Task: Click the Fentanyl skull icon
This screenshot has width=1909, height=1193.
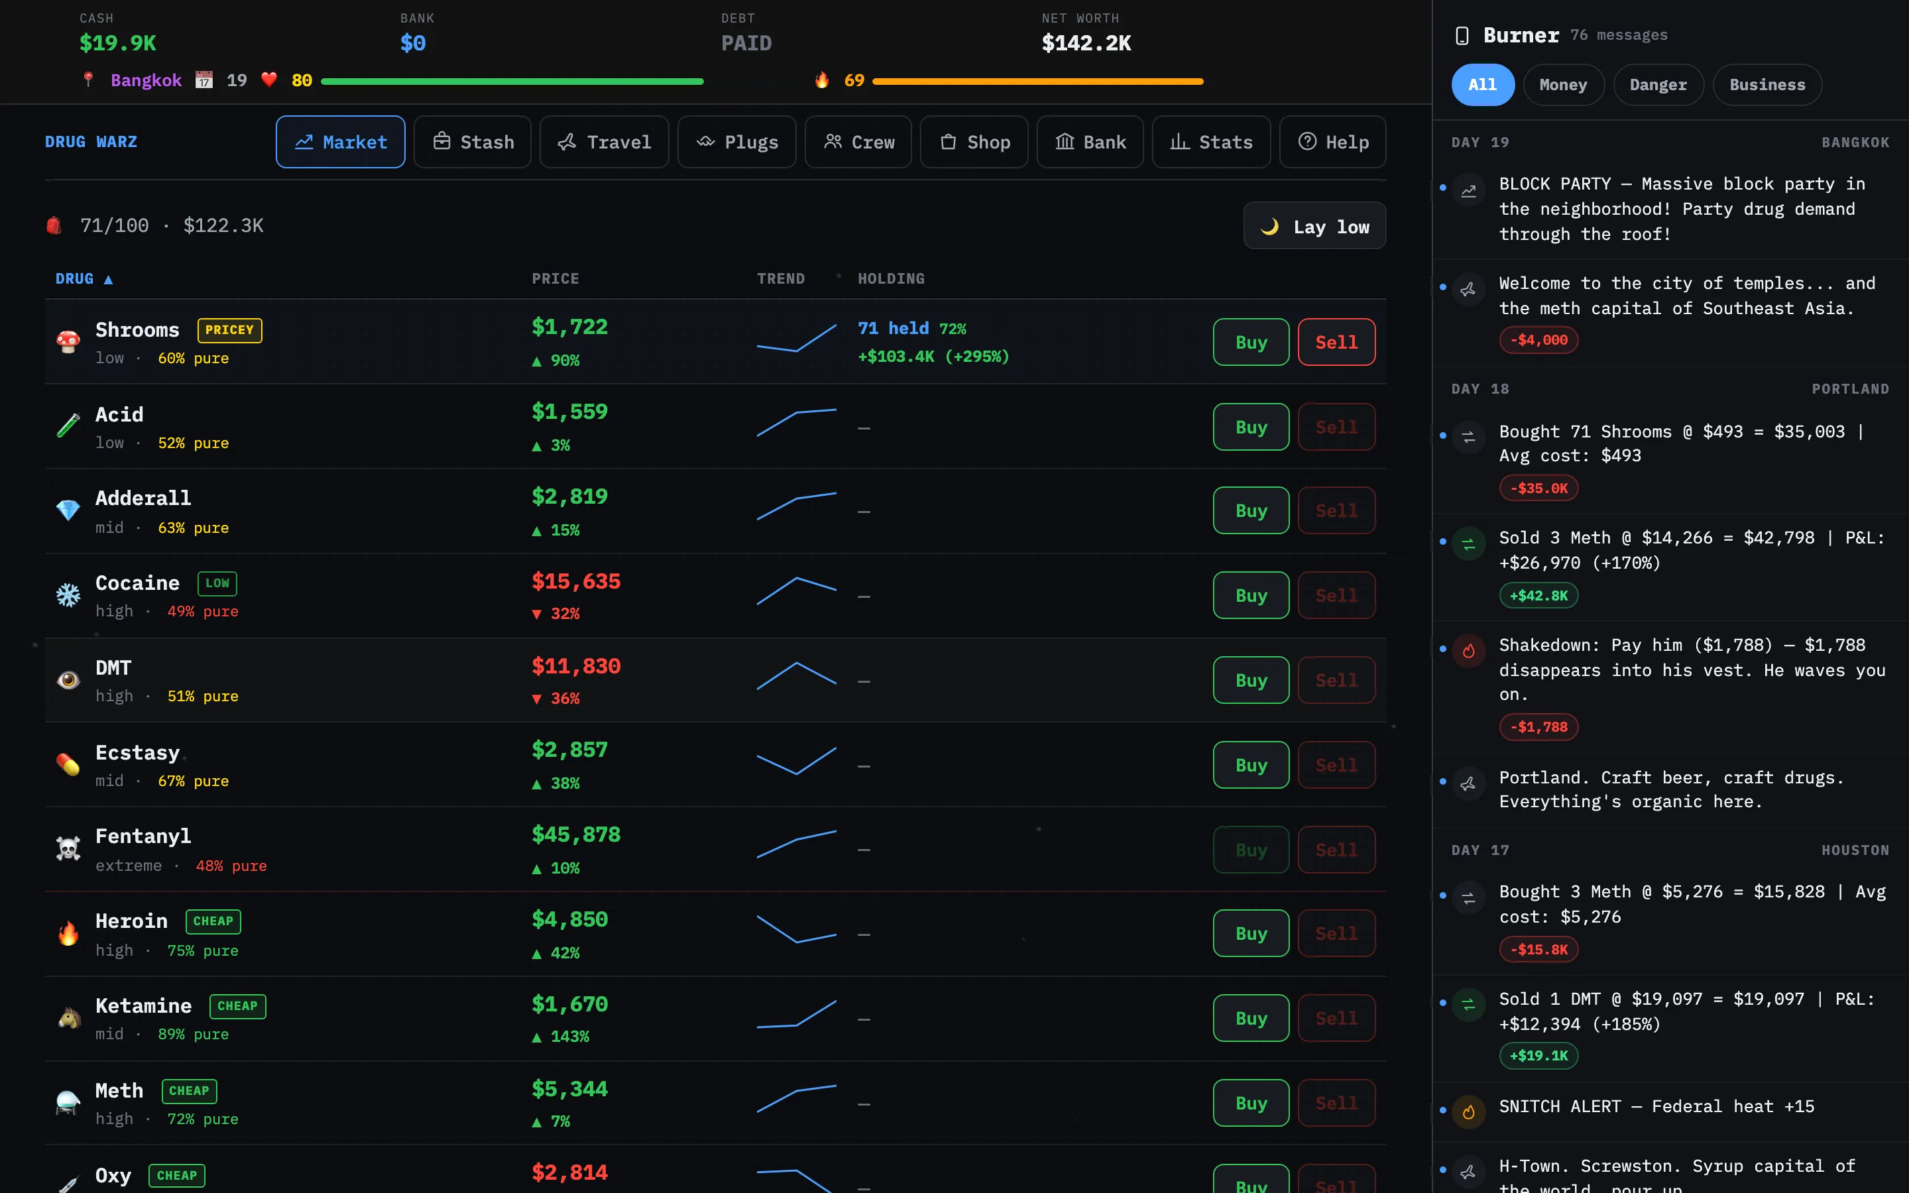Action: (69, 849)
